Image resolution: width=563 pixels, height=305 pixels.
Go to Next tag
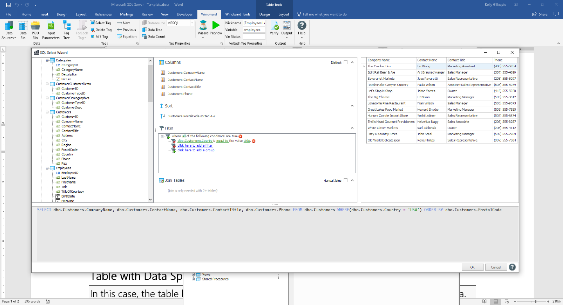[124, 23]
